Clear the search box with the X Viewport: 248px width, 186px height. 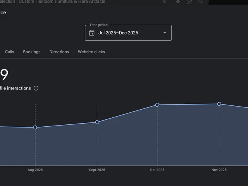[x=164, y=2]
